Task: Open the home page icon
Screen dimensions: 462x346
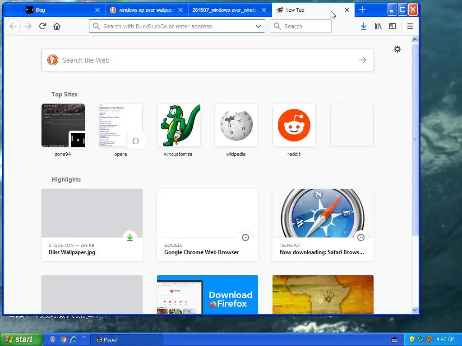Action: point(57,26)
